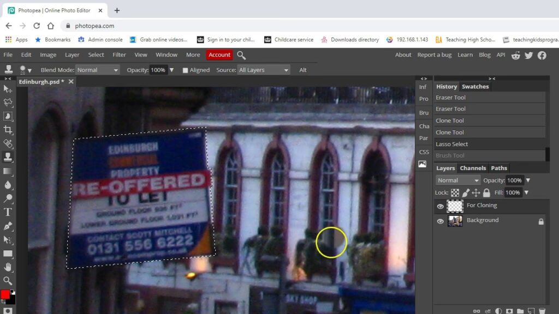Click the red Account button
Screen dimensions: 559x314
pyautogui.click(x=219, y=55)
